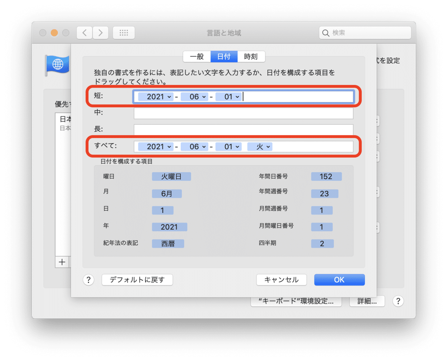Open "キーボード"環境設定 button
Viewport: 448px width, 361px height.
coord(296,301)
